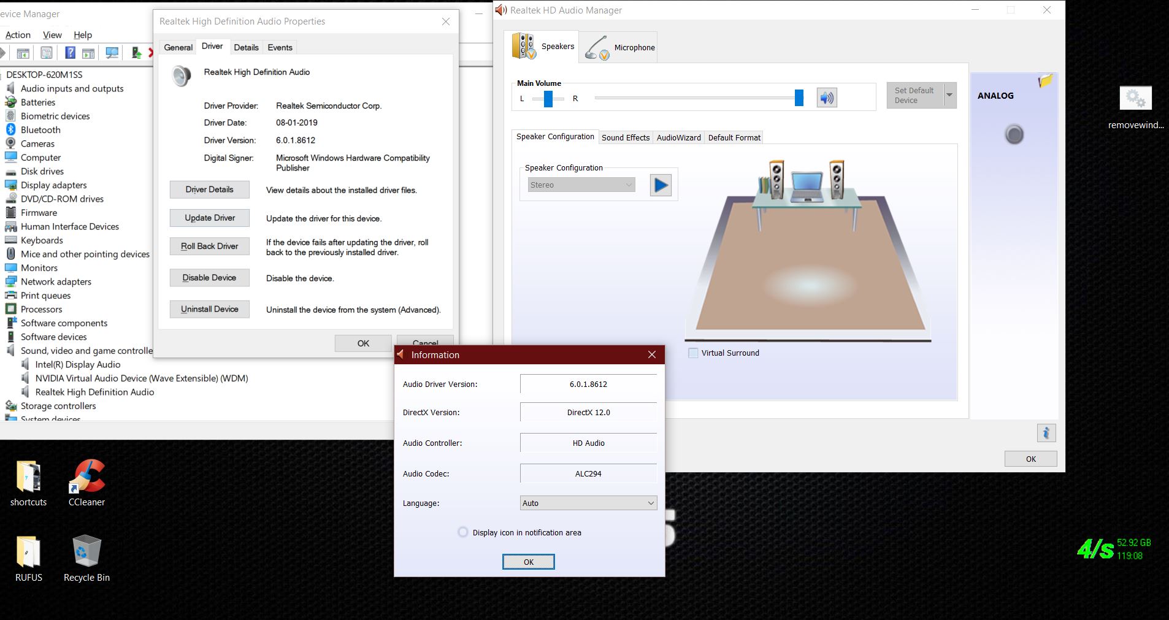Viewport: 1169px width, 620px height.
Task: Click the Audio Codec ALC294 field
Action: click(x=588, y=473)
